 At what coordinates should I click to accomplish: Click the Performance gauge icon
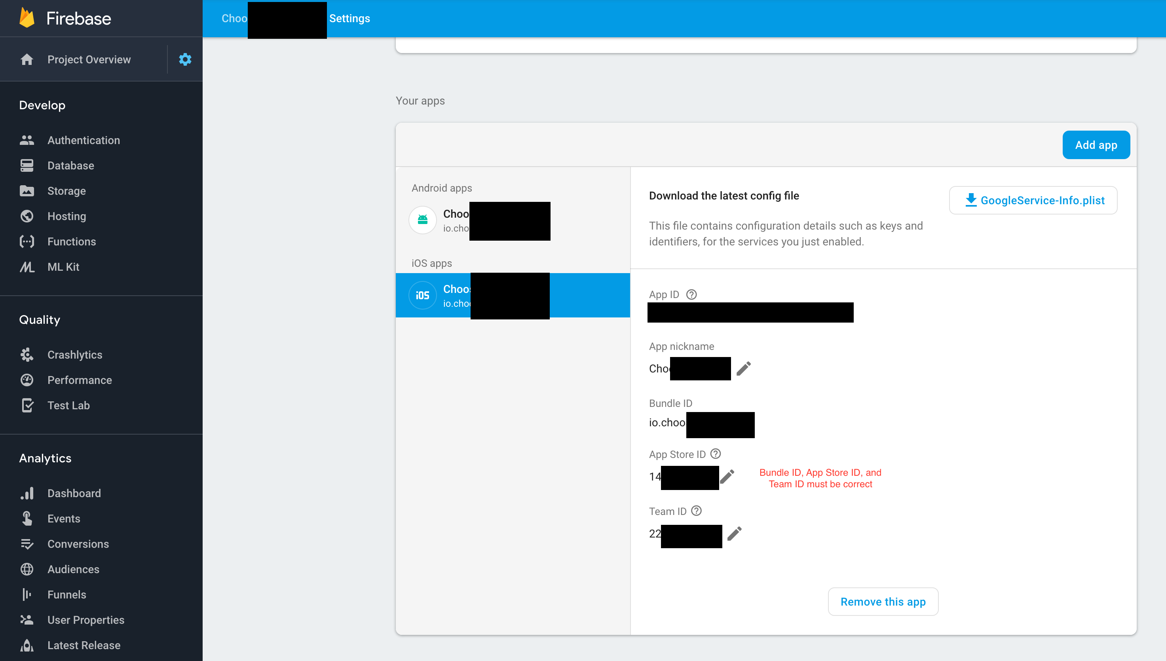(x=27, y=380)
